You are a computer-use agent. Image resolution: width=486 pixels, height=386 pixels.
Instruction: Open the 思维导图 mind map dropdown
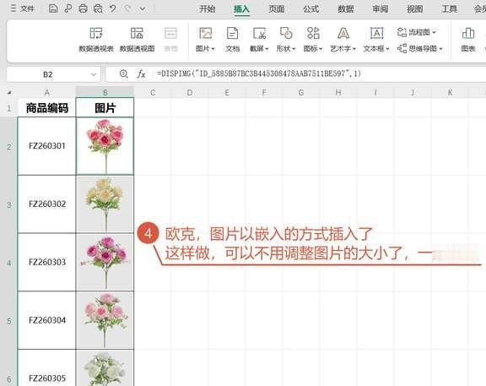pyautogui.click(x=420, y=48)
